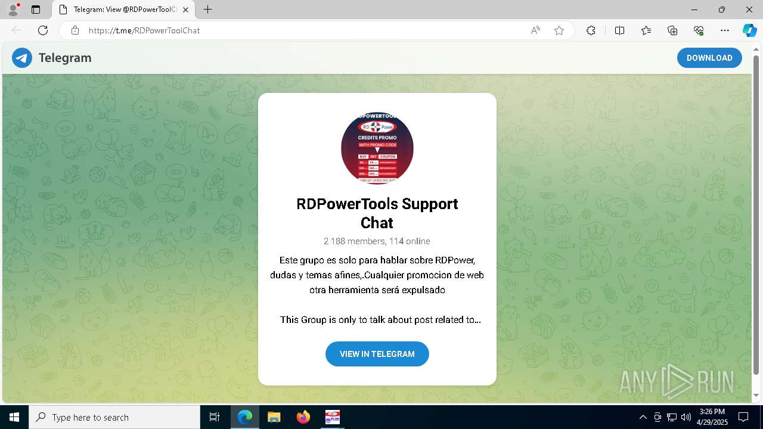The image size is (763, 429).
Task: Click the vertical scrollbar thumb
Action: tap(756, 214)
